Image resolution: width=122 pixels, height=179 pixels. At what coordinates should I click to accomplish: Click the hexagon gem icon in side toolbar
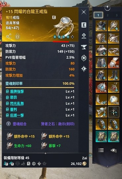click(84, 58)
